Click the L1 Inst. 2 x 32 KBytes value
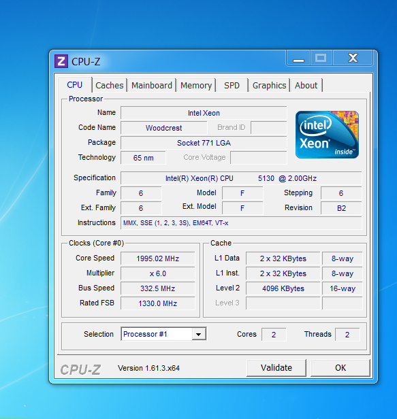 click(x=283, y=273)
